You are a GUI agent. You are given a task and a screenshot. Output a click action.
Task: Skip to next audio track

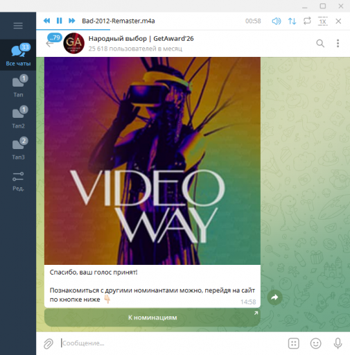coord(72,21)
